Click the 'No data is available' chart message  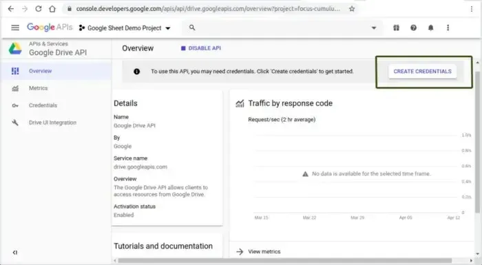371,174
